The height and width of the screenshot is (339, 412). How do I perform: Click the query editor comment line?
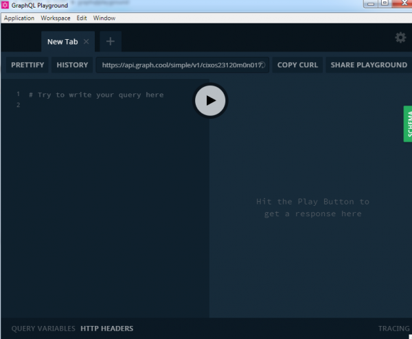coord(96,95)
